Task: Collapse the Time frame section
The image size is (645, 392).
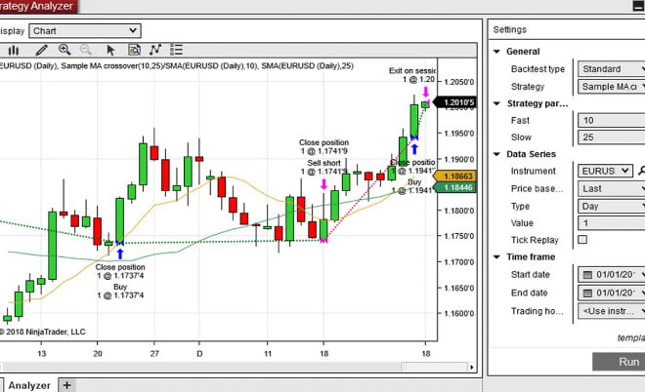Action: pos(496,257)
